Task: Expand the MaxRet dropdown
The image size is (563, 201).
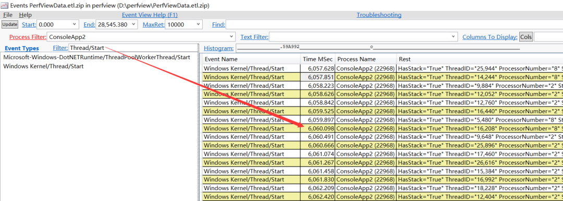Action: pyautogui.click(x=198, y=24)
